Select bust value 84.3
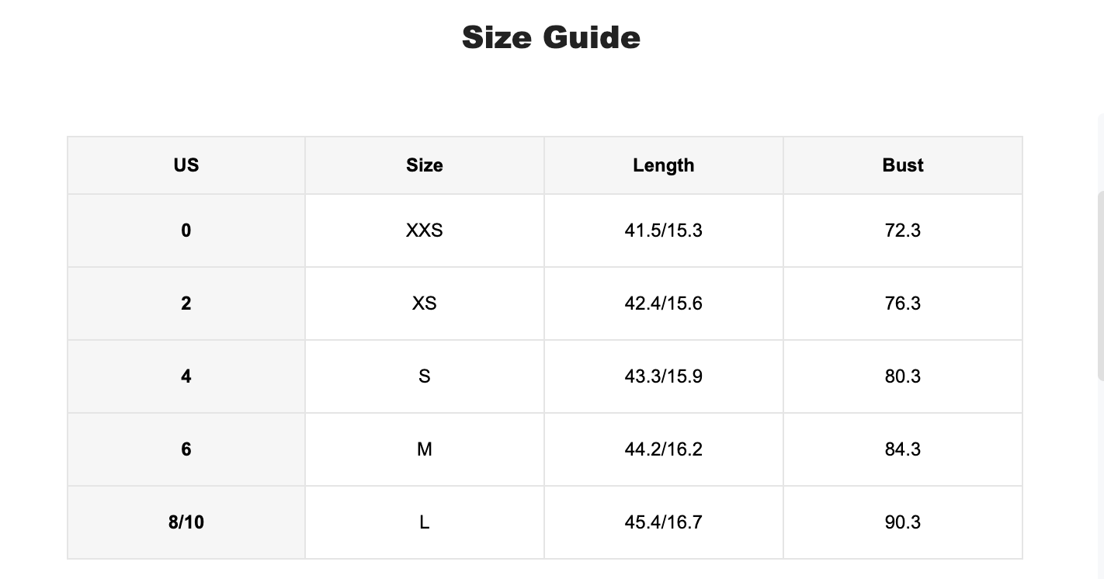This screenshot has height=579, width=1104. [903, 449]
